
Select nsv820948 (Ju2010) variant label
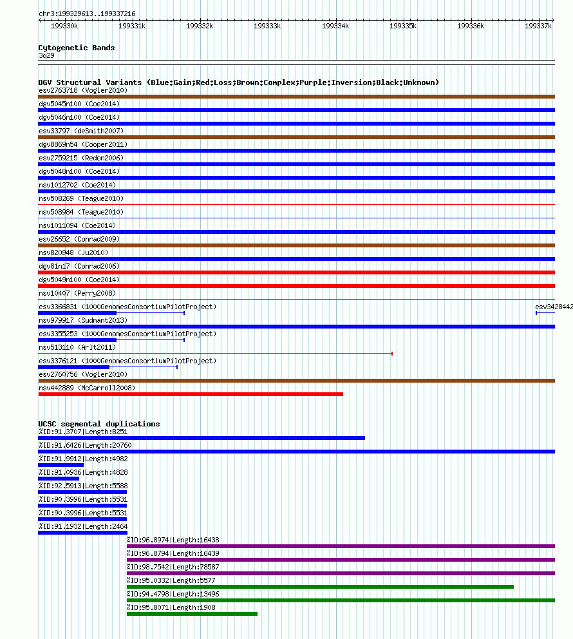coord(73,253)
